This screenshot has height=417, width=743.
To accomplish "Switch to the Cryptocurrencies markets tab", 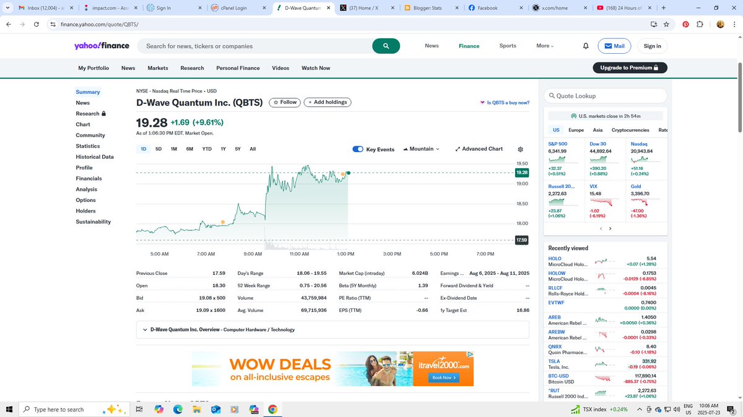I will pos(630,130).
